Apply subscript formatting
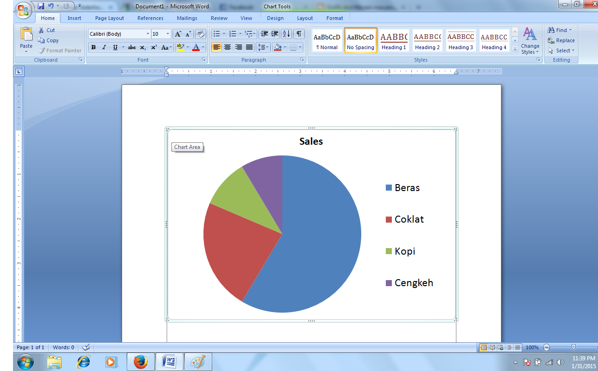The height and width of the screenshot is (371, 598). click(x=143, y=47)
